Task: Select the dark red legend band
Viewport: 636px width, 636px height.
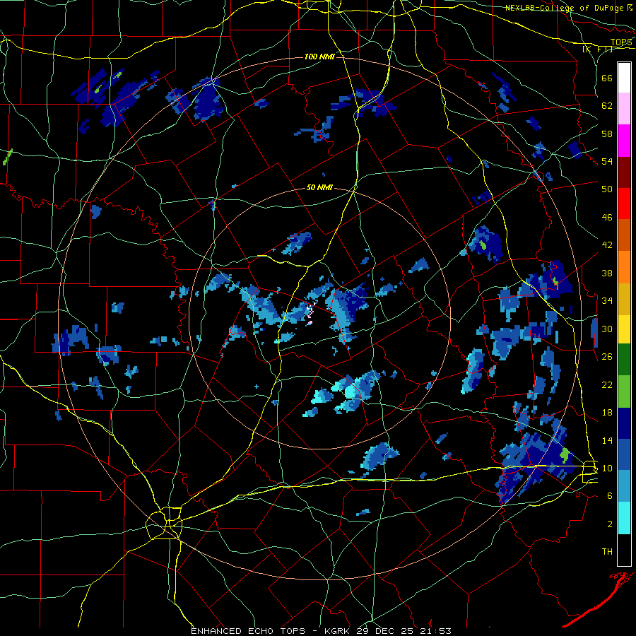Action: [624, 172]
